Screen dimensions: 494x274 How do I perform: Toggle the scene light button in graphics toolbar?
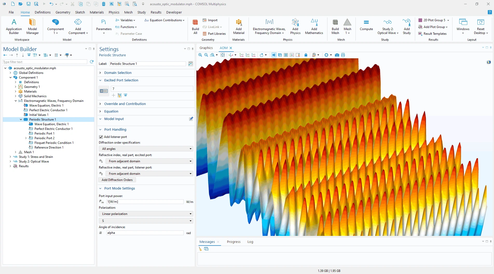coord(274,55)
